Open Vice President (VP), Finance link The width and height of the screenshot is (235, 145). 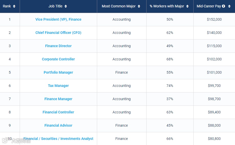[x=58, y=19]
